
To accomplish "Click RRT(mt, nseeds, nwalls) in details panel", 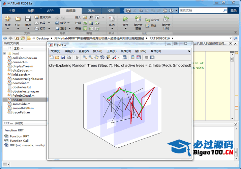I will 27,145.
